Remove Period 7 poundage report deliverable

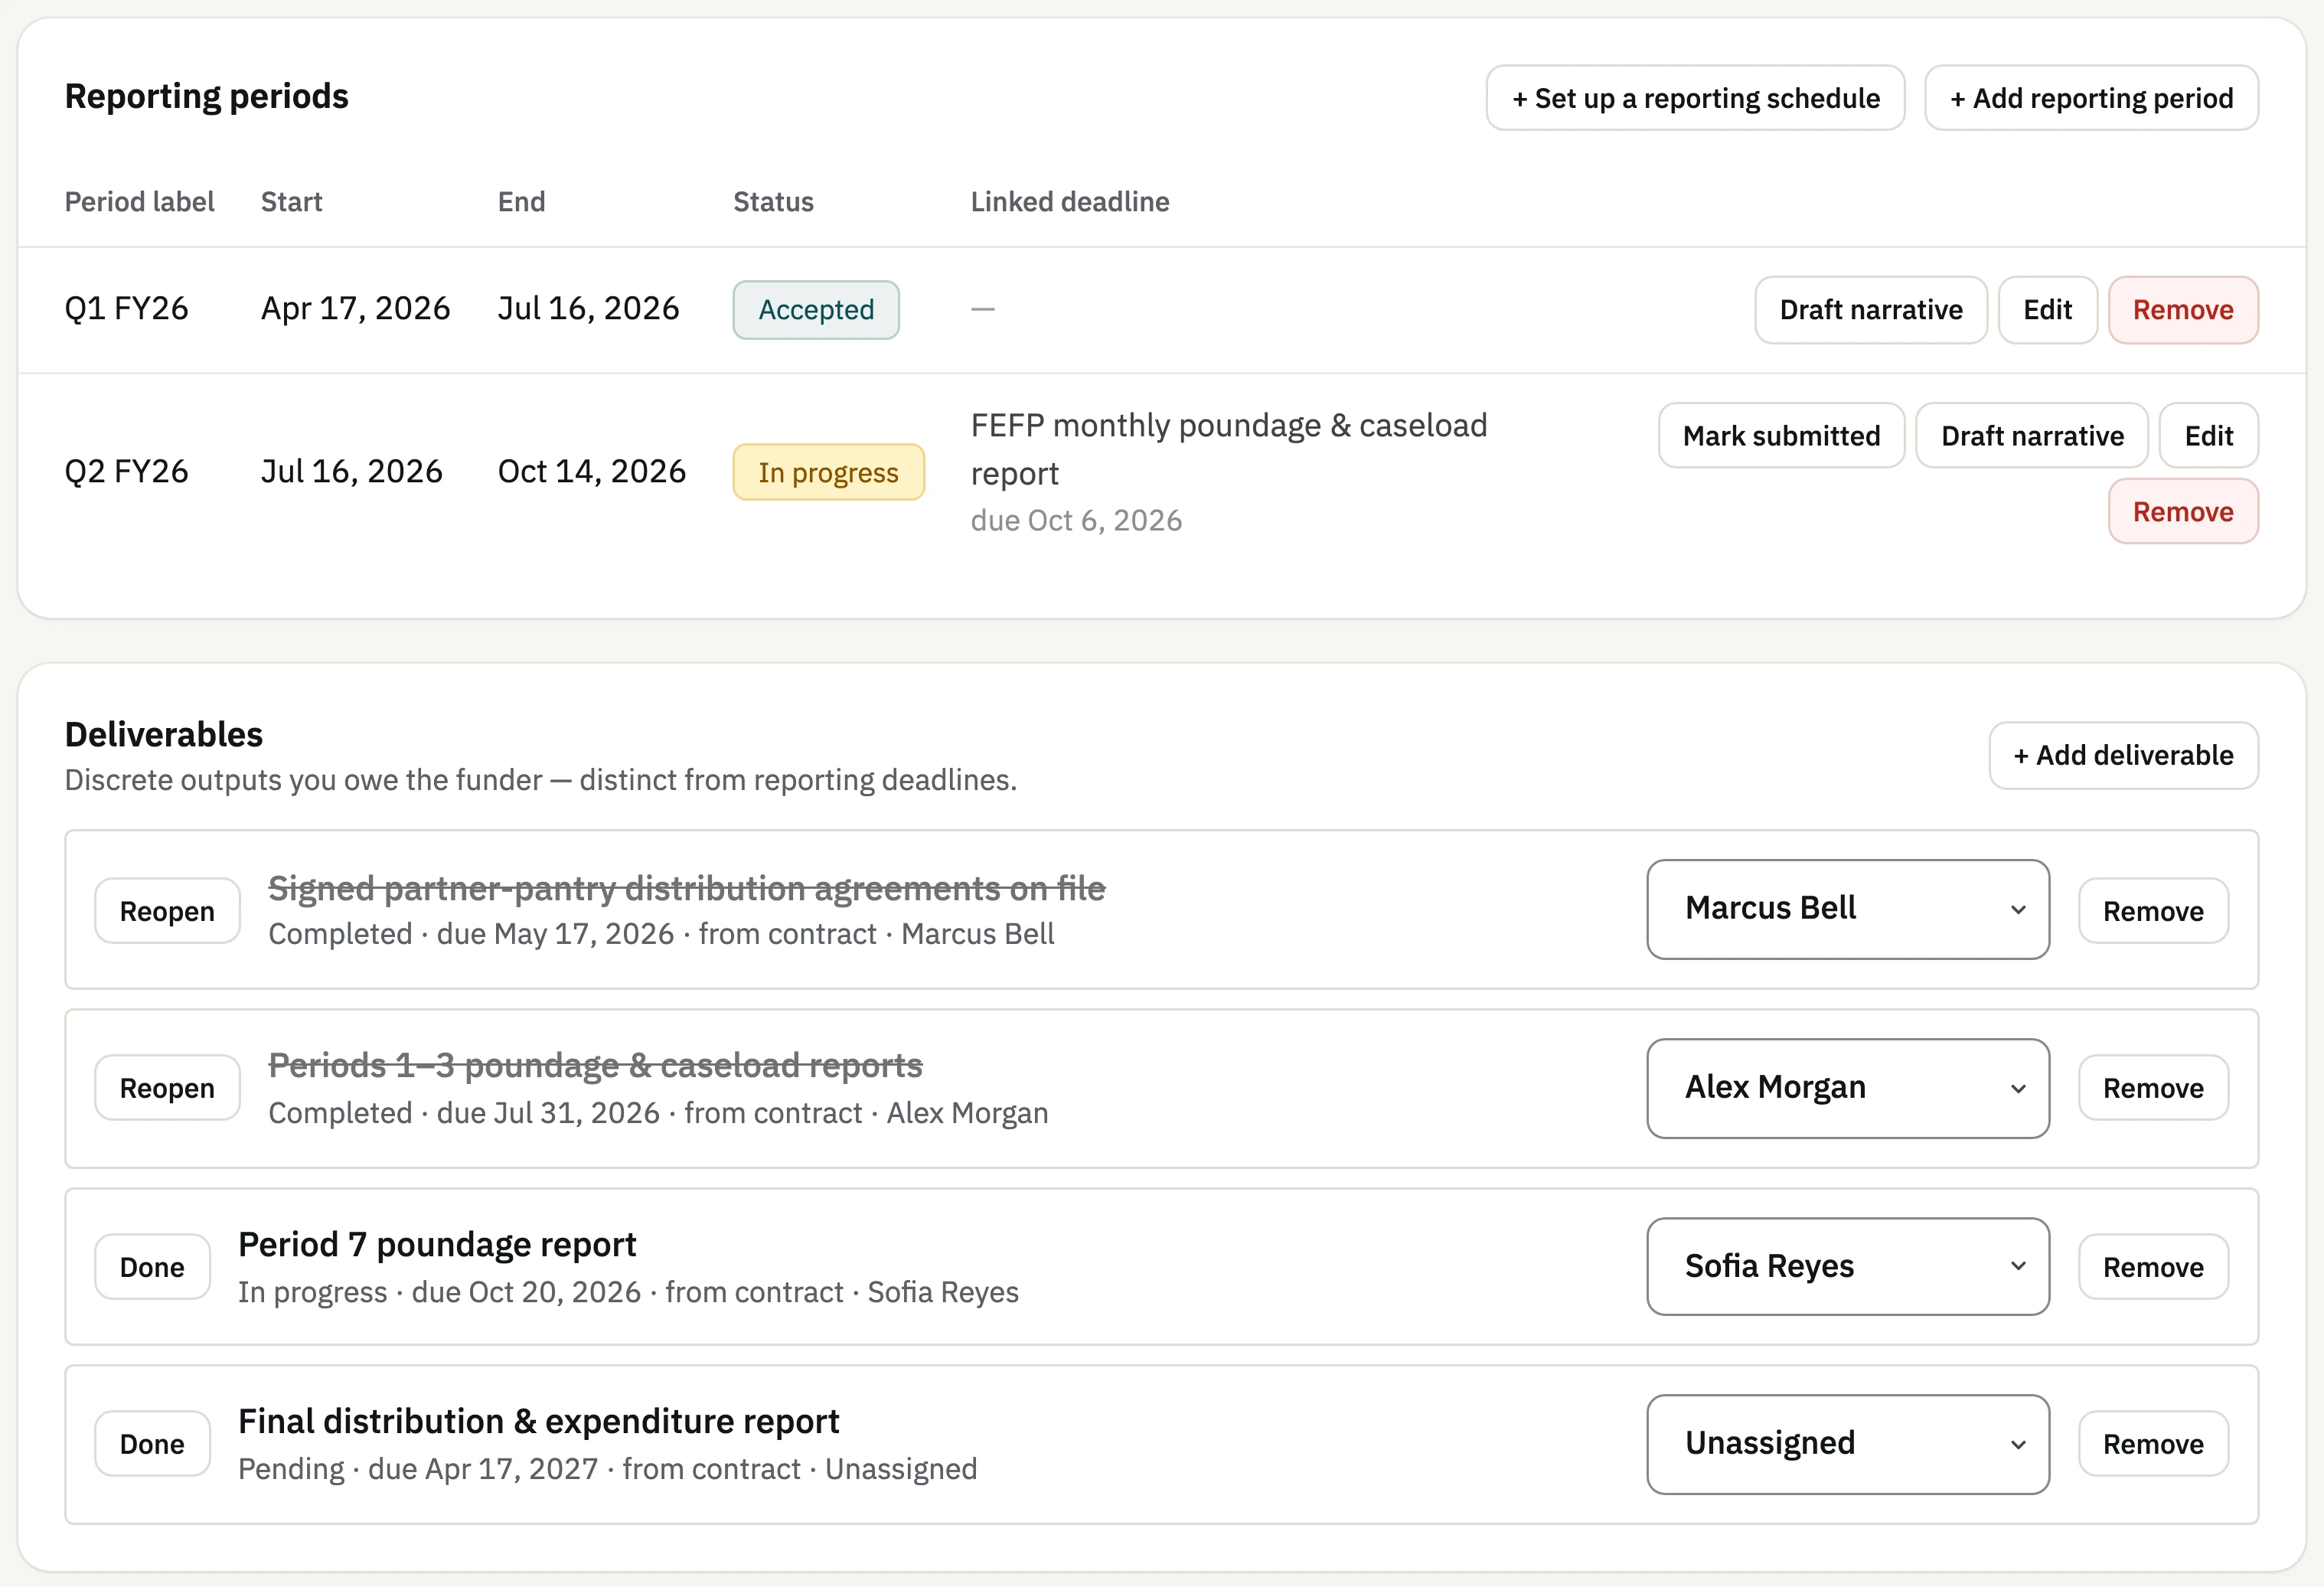click(x=2153, y=1267)
